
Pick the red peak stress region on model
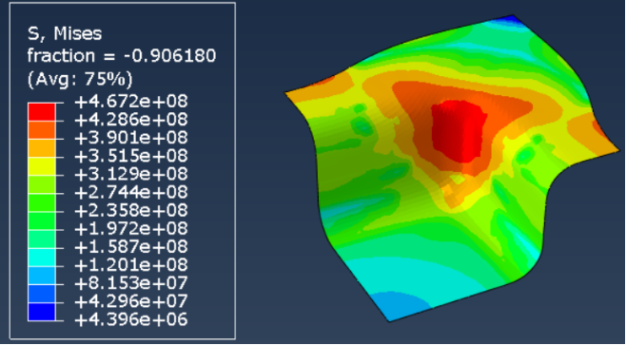coord(460,131)
